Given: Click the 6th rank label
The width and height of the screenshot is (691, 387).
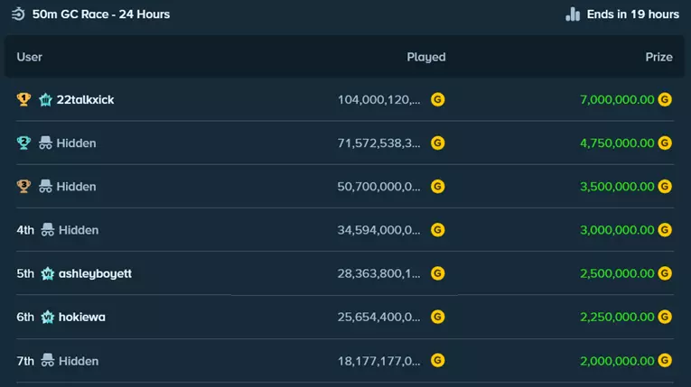Looking at the screenshot, I should tap(25, 317).
